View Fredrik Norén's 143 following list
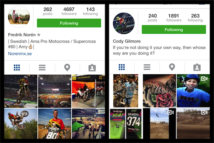The image size is (214, 143). tap(90, 11)
